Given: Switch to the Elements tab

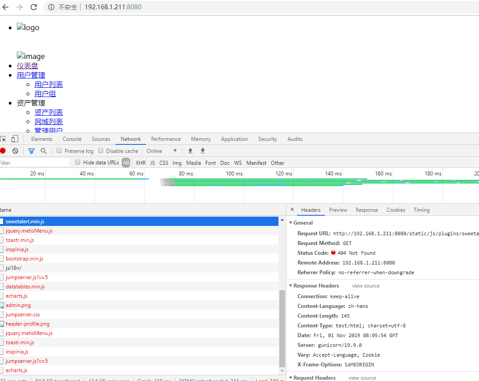Looking at the screenshot, I should 42,139.
